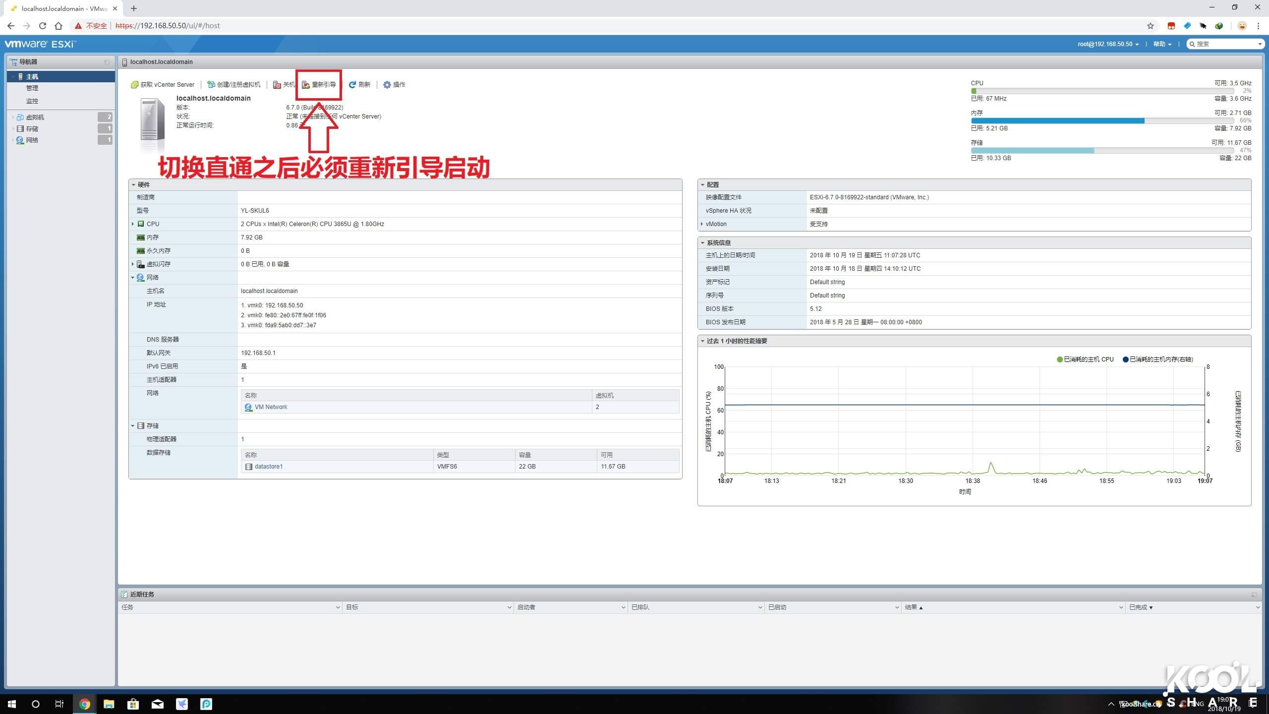Click the 关机 power-off icon
This screenshot has width=1269, height=714.
[278, 85]
